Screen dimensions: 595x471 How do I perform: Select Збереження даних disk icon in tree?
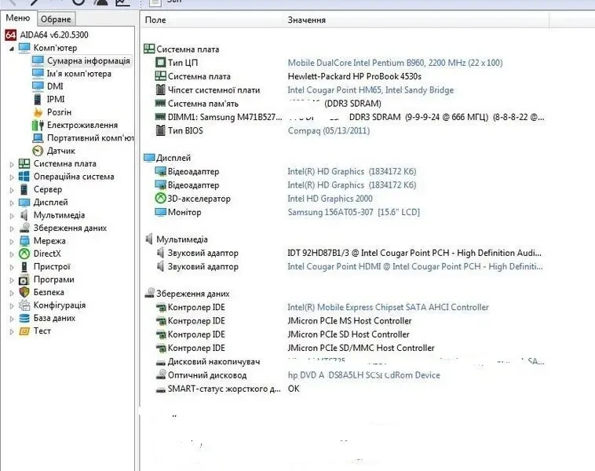click(x=24, y=228)
